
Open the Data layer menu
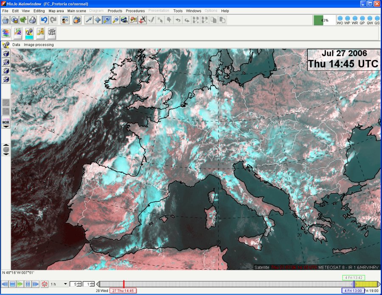tap(16, 45)
